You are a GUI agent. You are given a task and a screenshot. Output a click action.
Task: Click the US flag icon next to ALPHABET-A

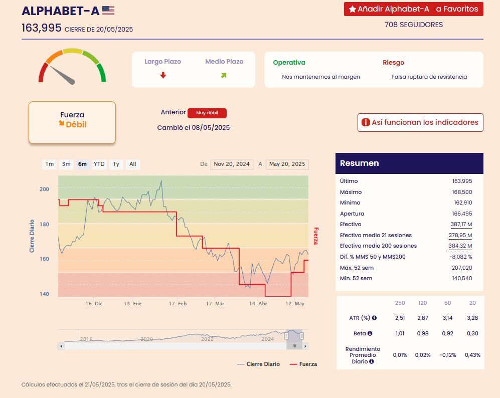[108, 11]
